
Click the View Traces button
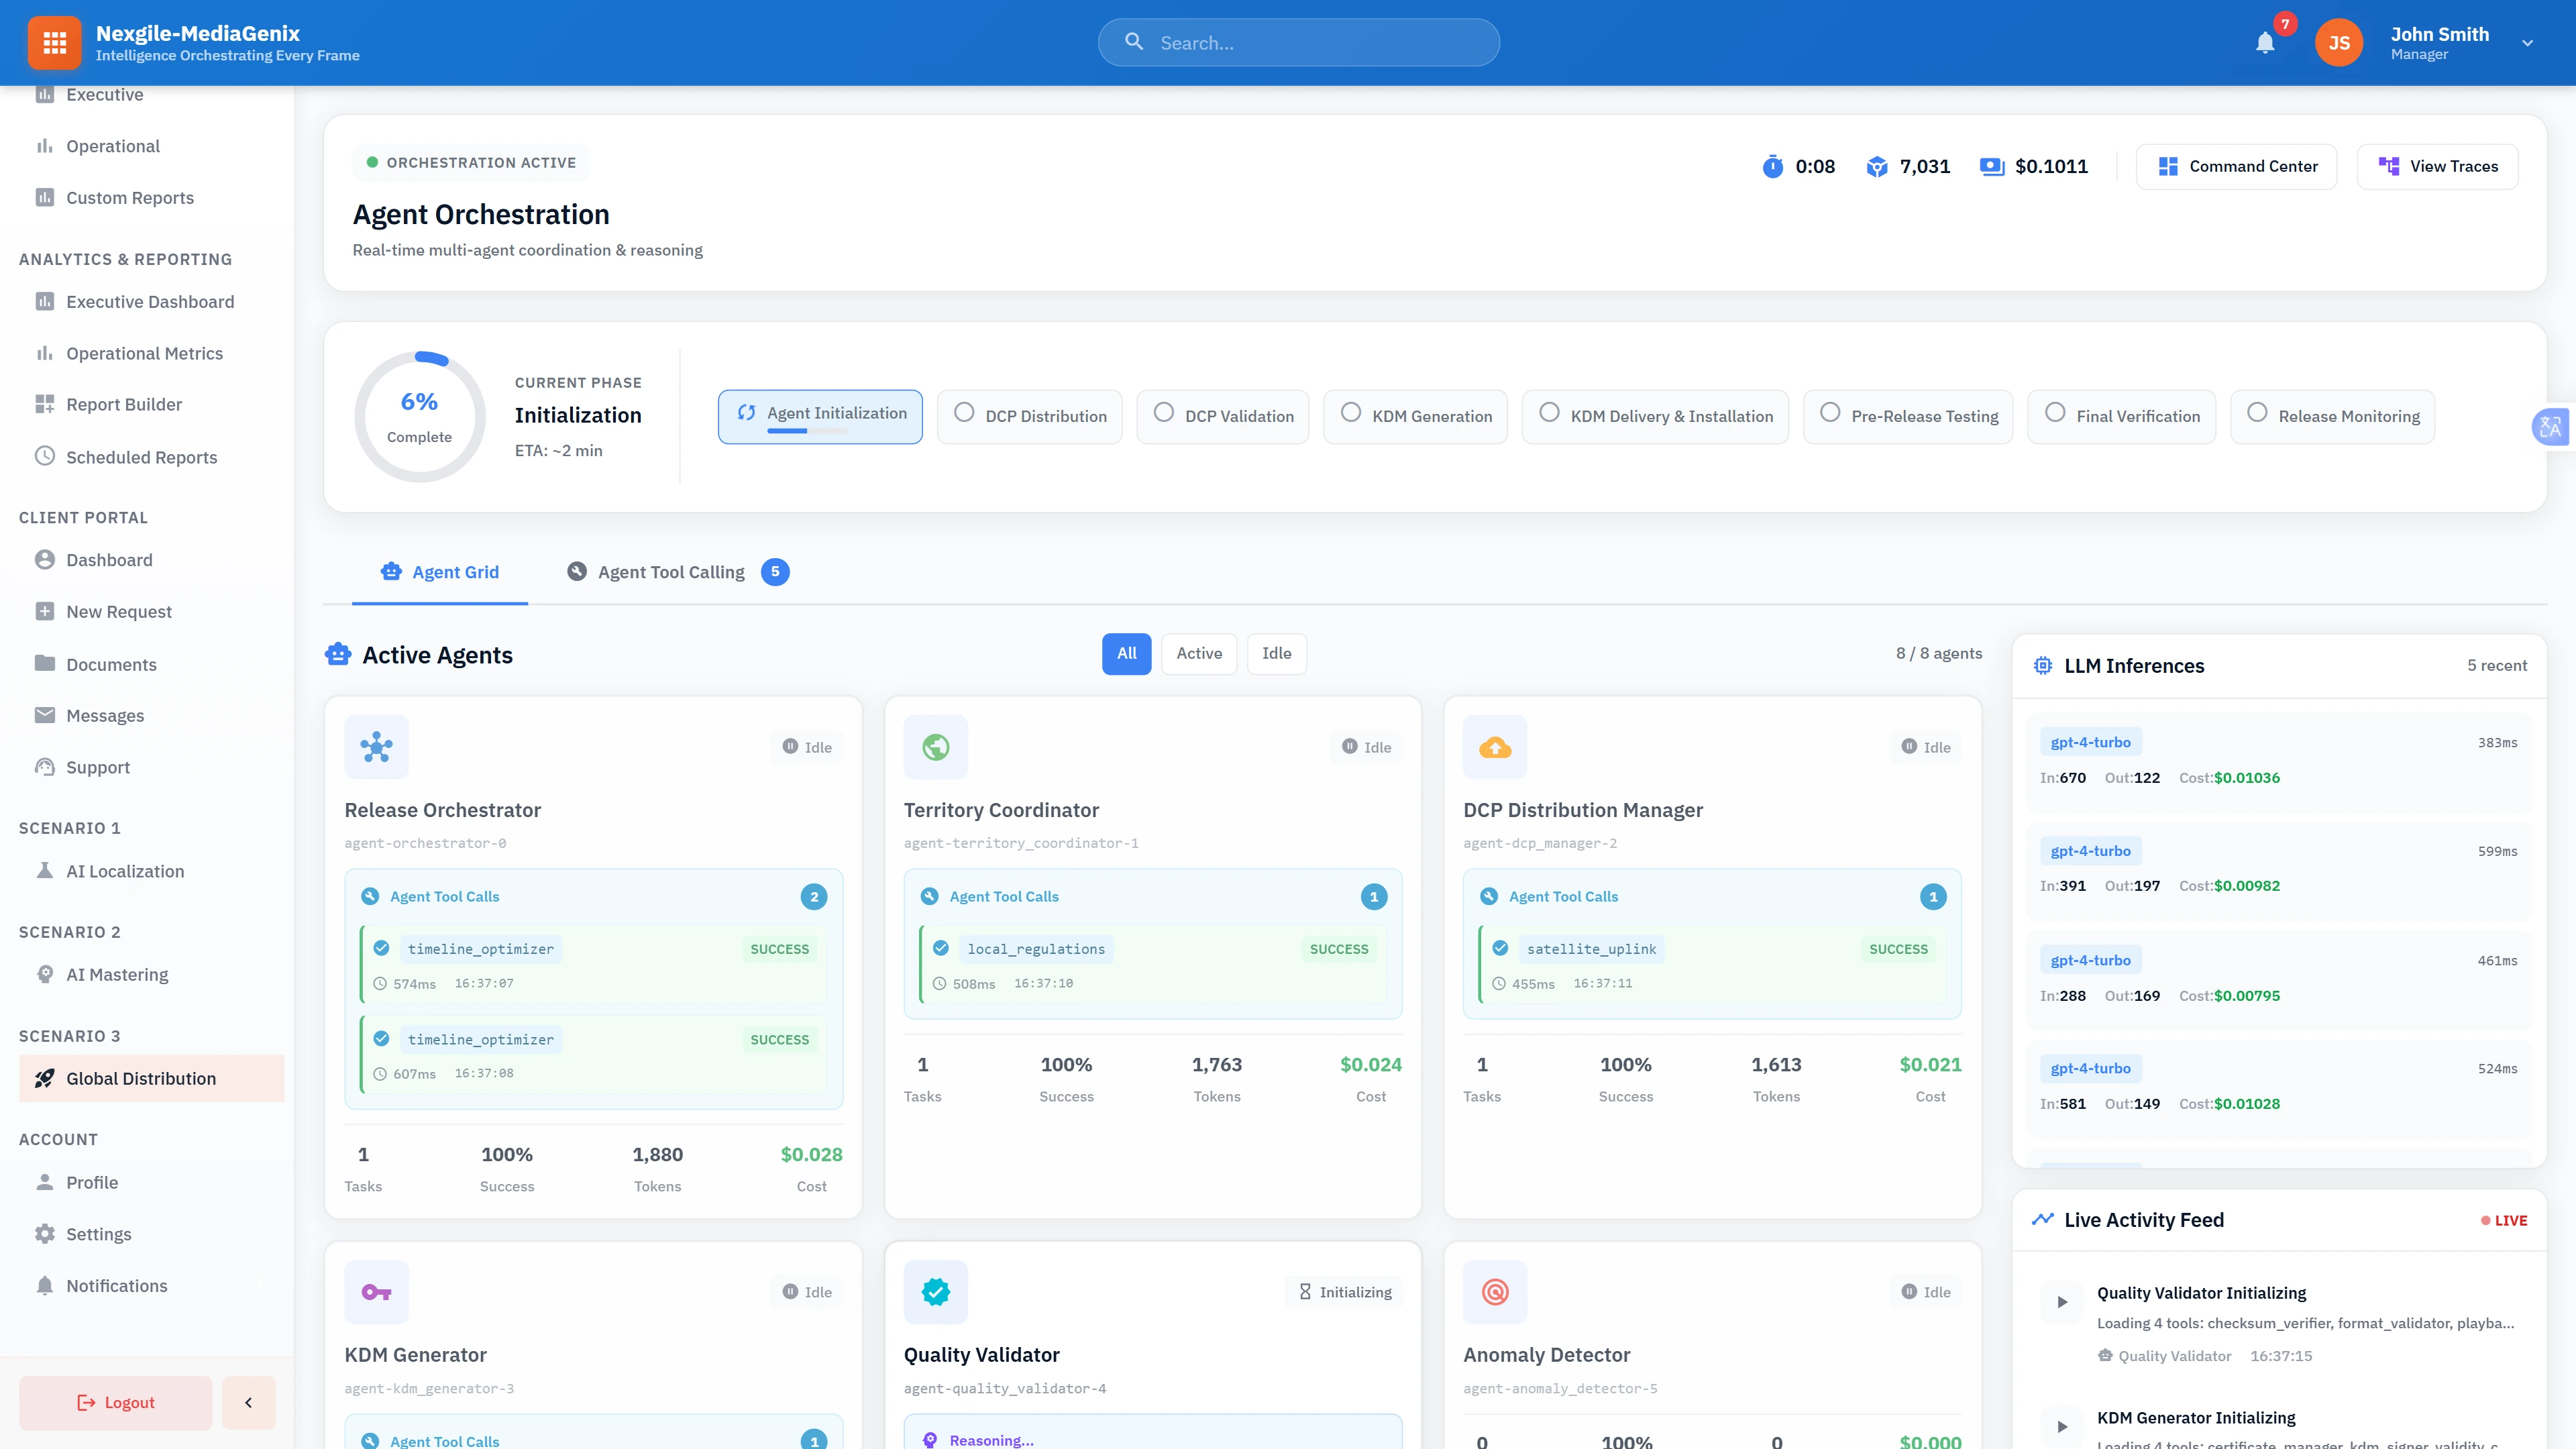[x=2438, y=166]
